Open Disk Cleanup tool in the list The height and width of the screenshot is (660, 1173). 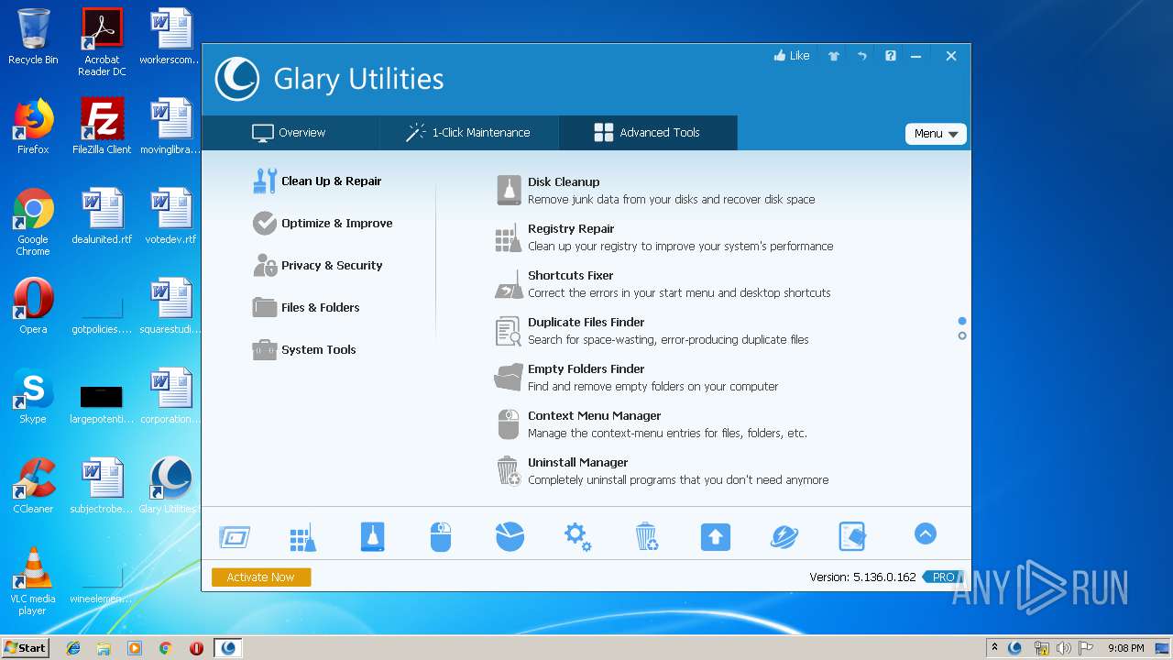[x=655, y=190]
